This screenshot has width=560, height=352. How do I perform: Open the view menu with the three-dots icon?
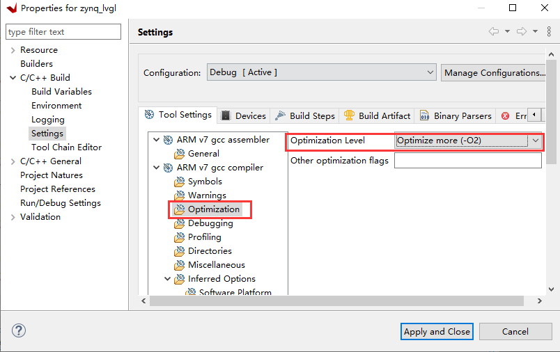click(x=548, y=31)
